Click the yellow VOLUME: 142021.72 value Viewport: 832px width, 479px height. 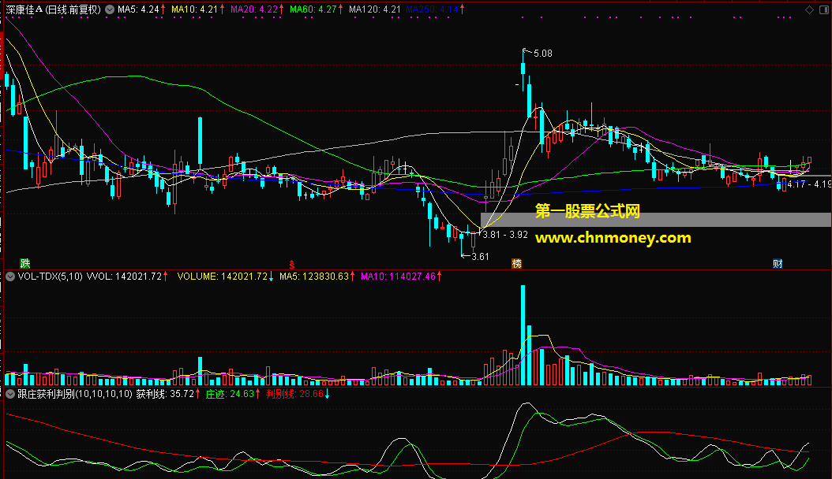coord(223,277)
